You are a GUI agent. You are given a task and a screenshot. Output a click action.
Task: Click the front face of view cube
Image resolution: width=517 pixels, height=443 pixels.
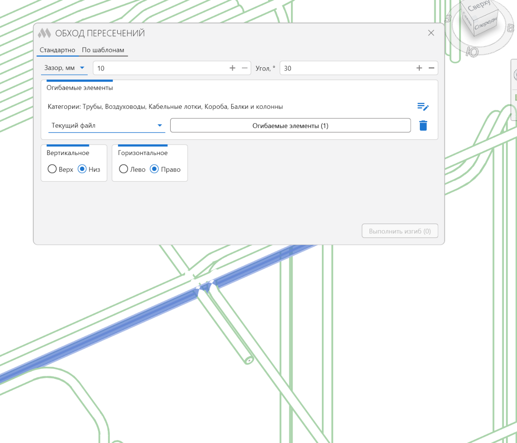click(485, 24)
